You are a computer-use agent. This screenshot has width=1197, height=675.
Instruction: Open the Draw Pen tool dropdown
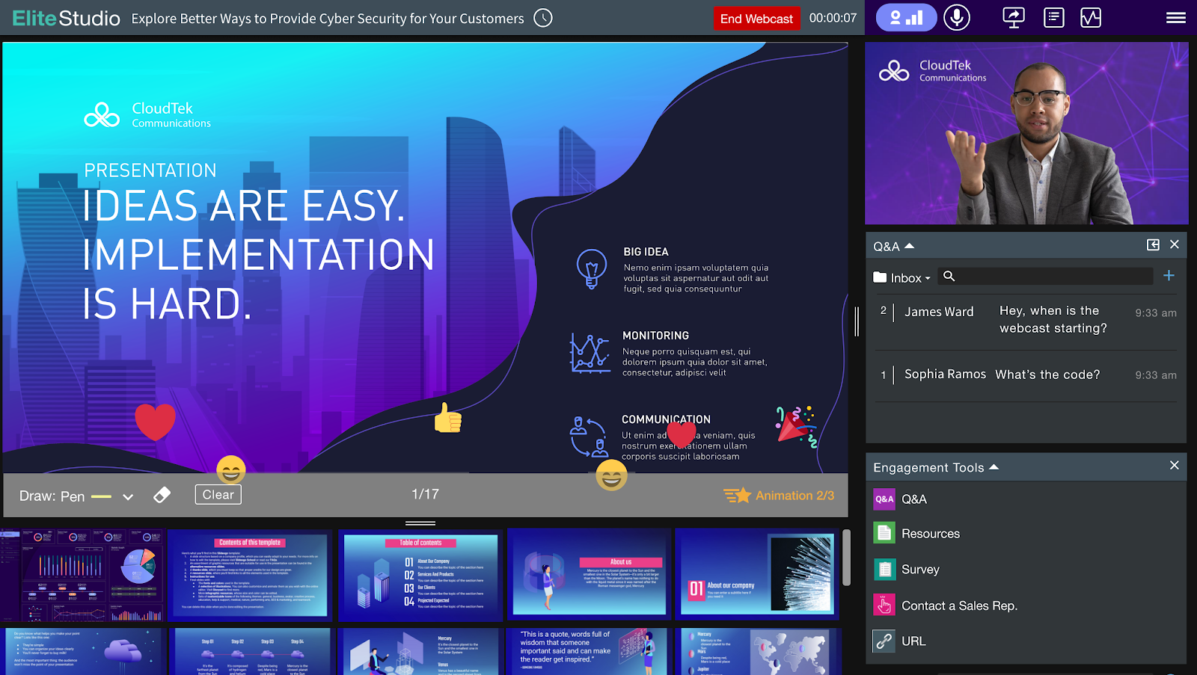tap(128, 497)
